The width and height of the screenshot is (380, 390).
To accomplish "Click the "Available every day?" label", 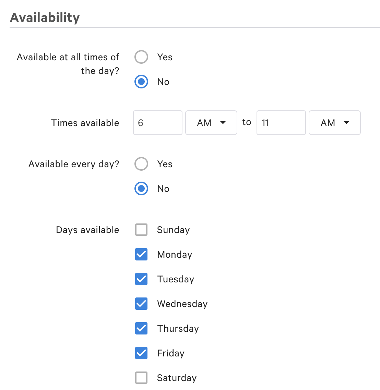I will 74,164.
